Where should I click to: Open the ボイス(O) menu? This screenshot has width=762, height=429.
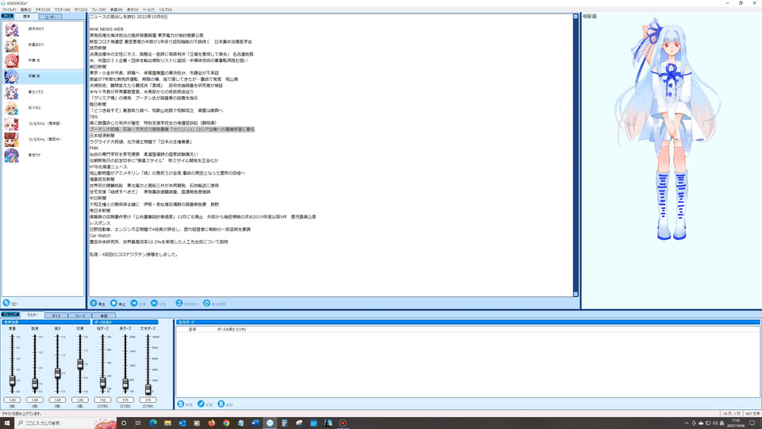point(81,10)
